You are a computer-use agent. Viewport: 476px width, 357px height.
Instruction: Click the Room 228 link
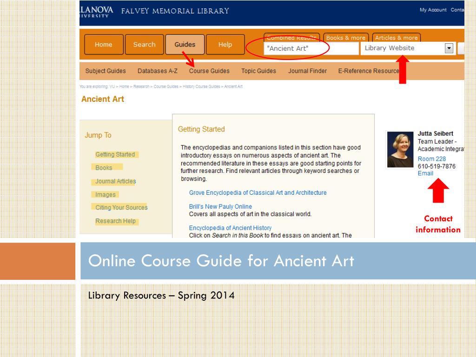coord(432,159)
